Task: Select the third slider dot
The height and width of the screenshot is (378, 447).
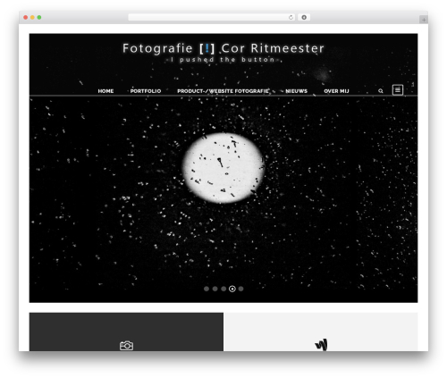Action: 223,289
